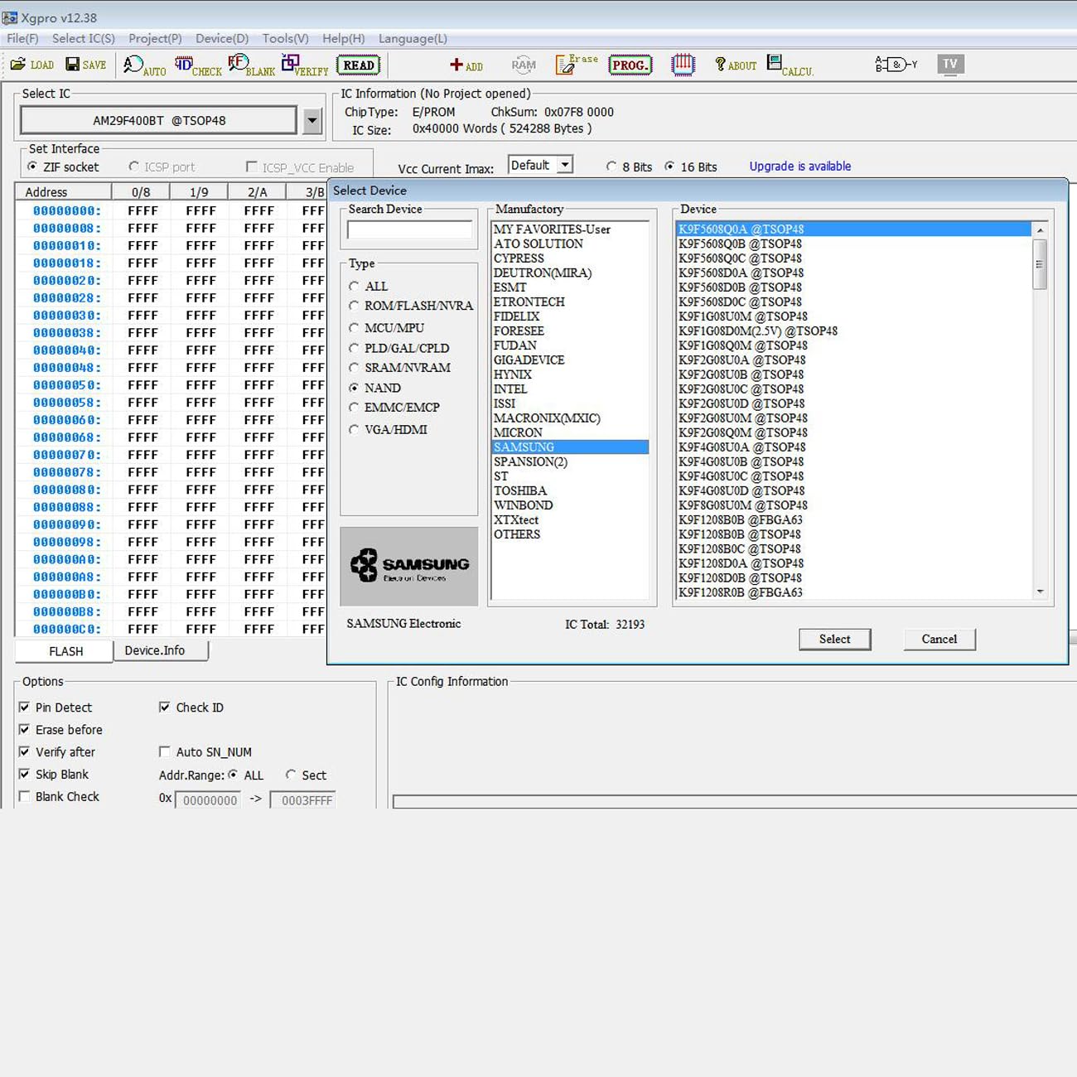Switch to the FLASH tab
The width and height of the screenshot is (1077, 1077).
click(65, 651)
